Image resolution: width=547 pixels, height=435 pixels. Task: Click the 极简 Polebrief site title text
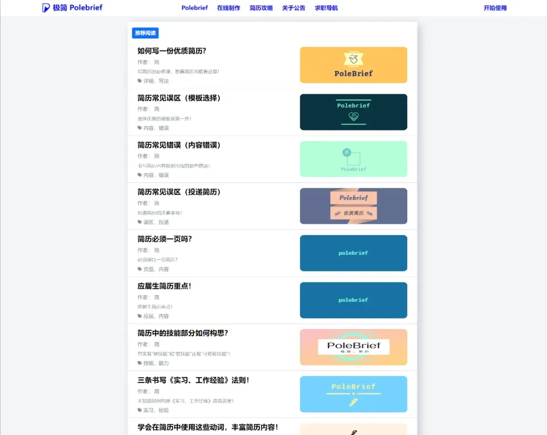click(x=77, y=8)
